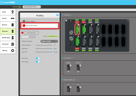
Task: Open gear settings for receiver 0007
Action: (98, 25)
